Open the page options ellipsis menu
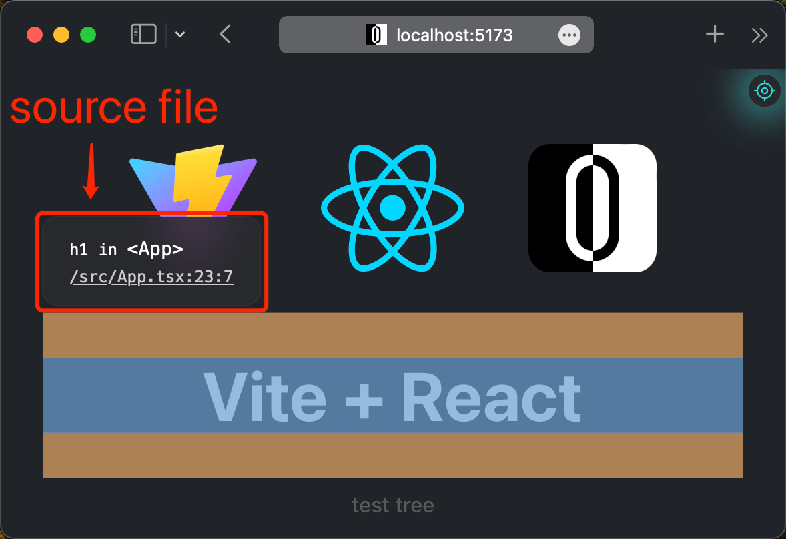The width and height of the screenshot is (786, 539). pos(569,35)
